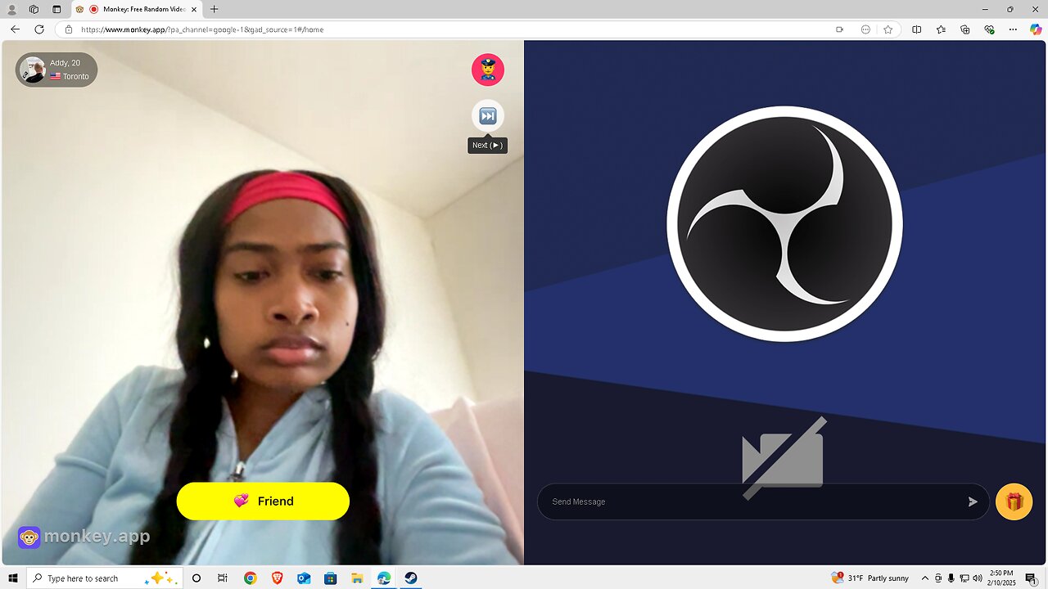Open Task View in taskbar
Image resolution: width=1048 pixels, height=589 pixels.
click(222, 578)
